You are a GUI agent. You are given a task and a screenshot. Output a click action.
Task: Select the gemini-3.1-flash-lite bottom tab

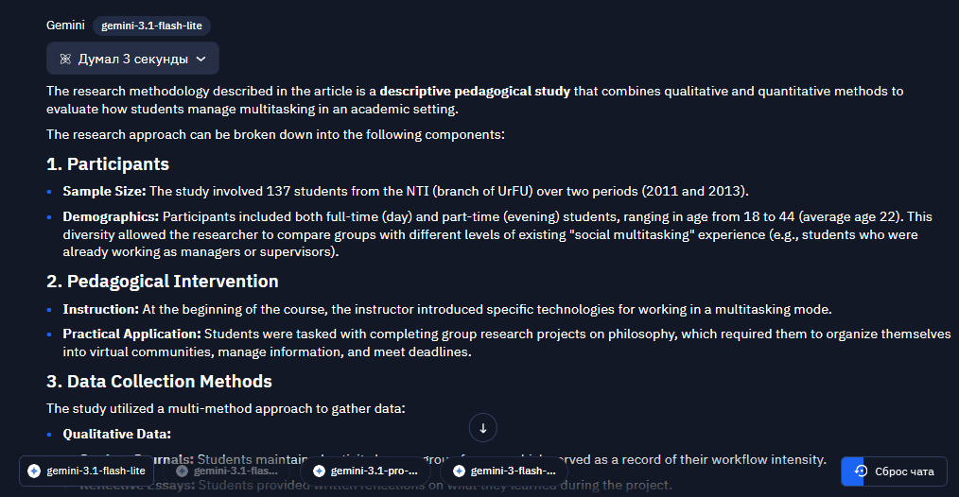point(86,471)
